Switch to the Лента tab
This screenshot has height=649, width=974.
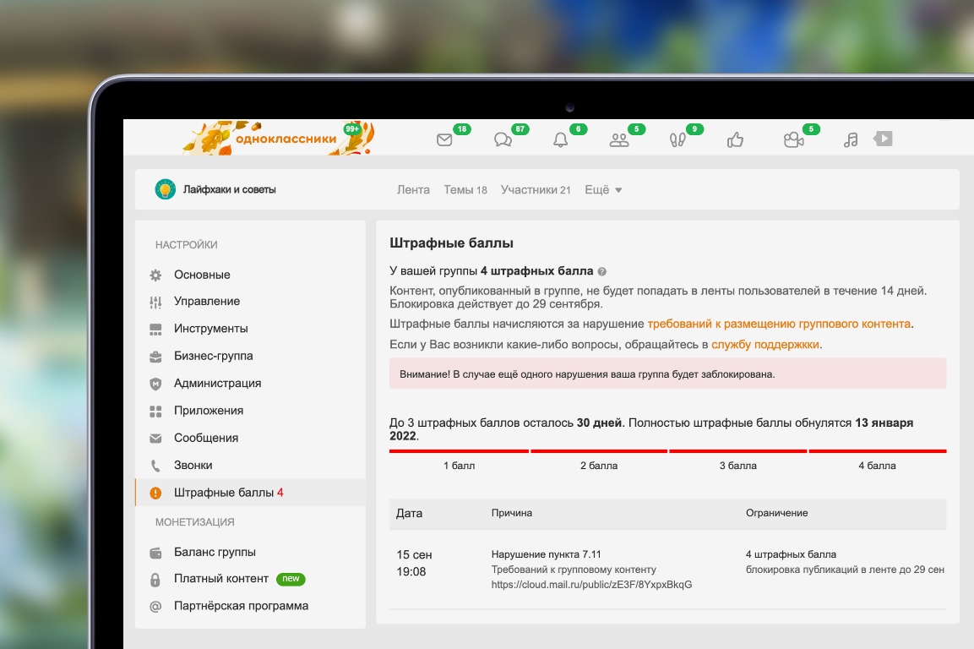[x=415, y=189]
